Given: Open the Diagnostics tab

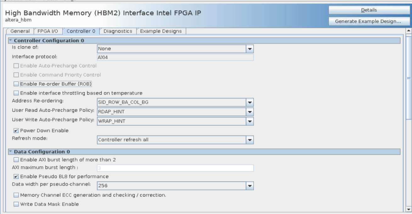Looking at the screenshot, I should tap(118, 31).
